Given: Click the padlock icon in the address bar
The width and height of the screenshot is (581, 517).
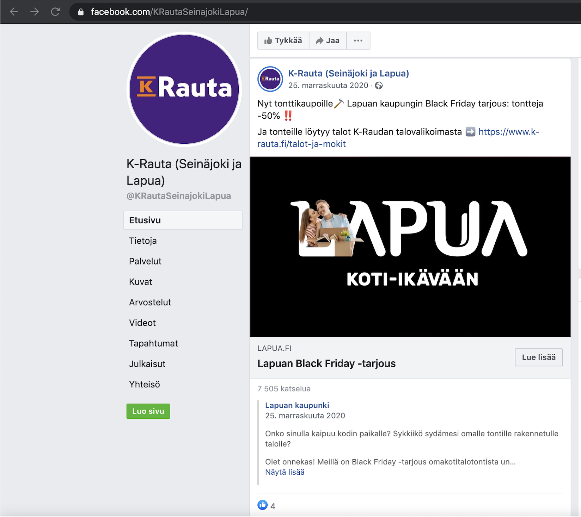Looking at the screenshot, I should (81, 12).
